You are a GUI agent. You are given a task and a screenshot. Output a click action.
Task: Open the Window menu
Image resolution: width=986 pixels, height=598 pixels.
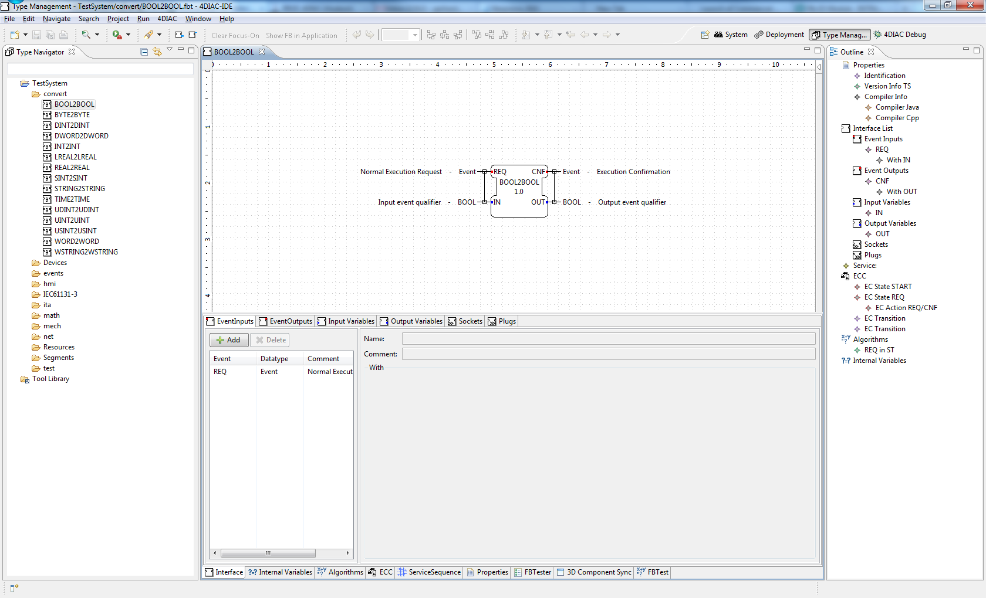pyautogui.click(x=198, y=19)
